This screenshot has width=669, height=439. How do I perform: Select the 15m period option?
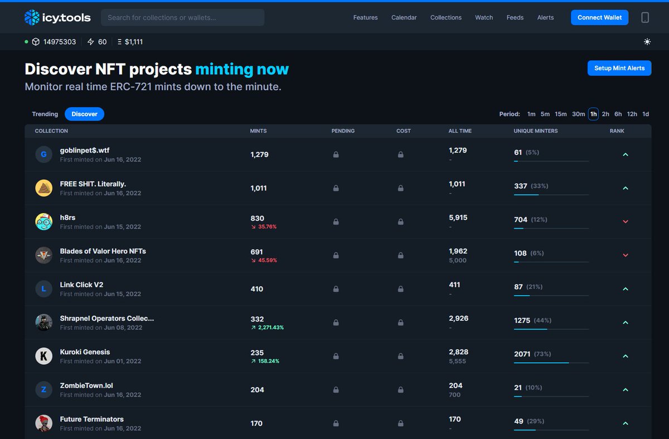(x=561, y=114)
